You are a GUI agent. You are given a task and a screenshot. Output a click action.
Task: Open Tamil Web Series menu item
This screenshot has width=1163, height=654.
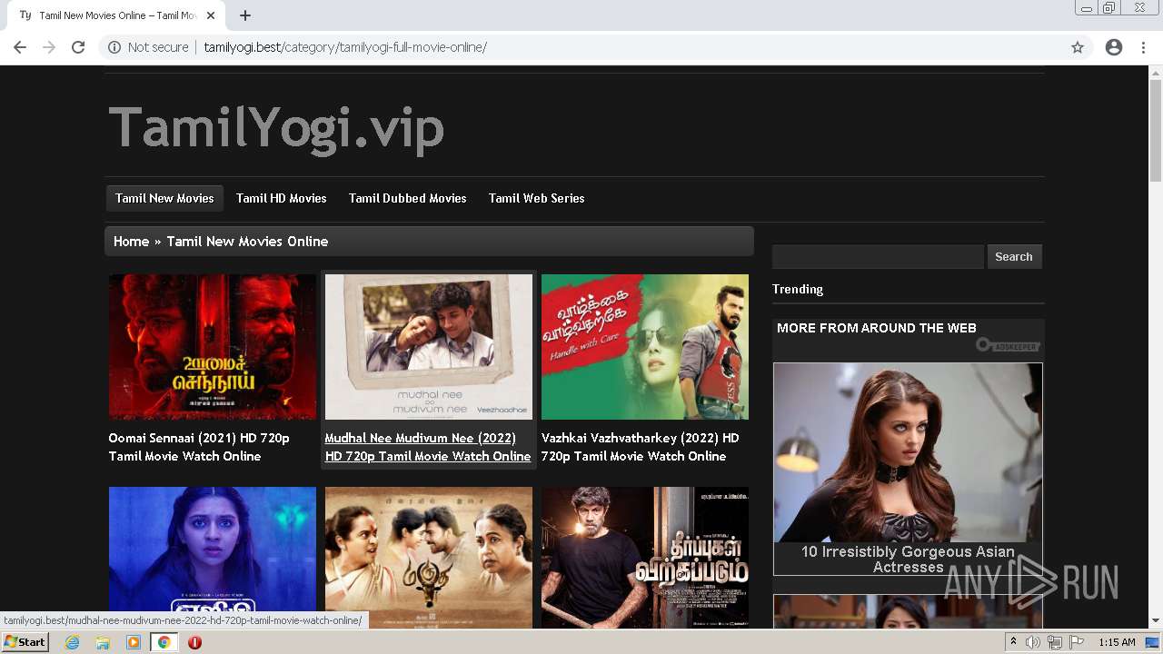point(536,198)
